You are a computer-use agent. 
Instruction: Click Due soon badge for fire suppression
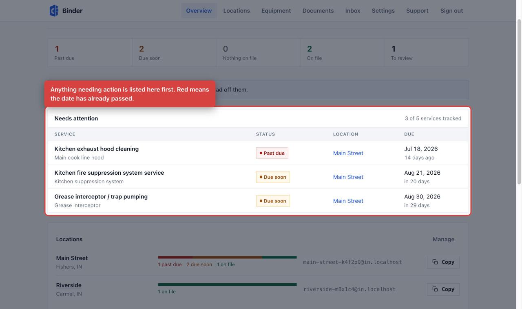point(273,177)
